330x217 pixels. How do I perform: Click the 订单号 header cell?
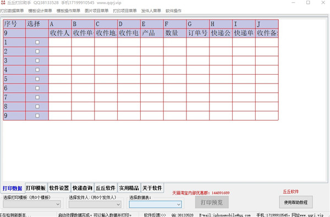coord(198,33)
